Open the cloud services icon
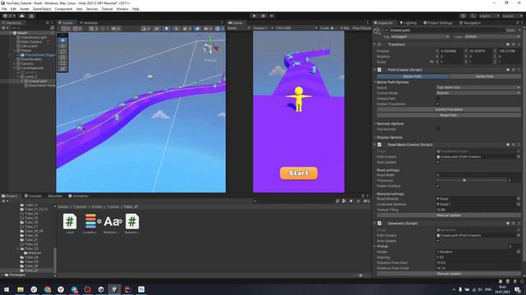Viewport: 526px width, 295px height. coord(22,16)
